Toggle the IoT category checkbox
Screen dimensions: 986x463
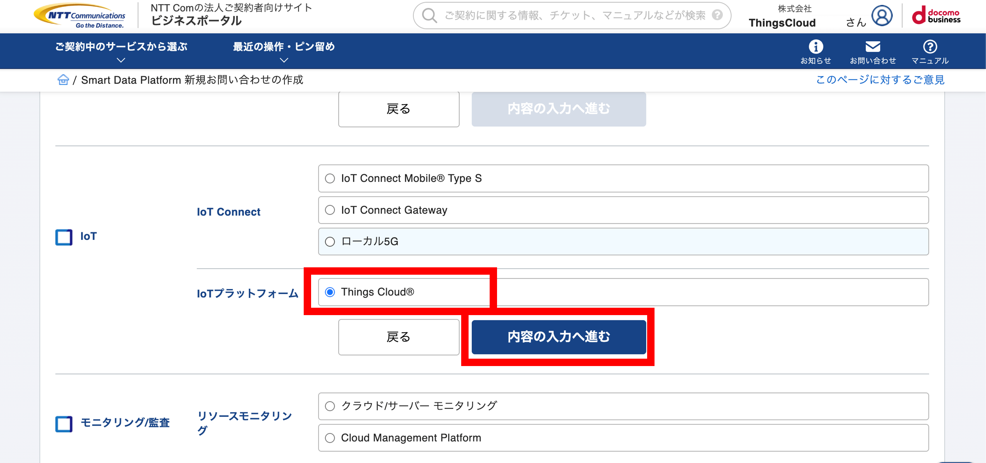coord(64,237)
